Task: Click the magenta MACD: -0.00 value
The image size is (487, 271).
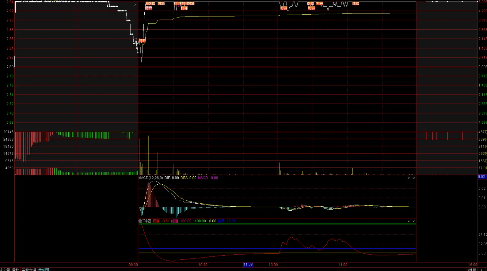Action: (x=208, y=178)
